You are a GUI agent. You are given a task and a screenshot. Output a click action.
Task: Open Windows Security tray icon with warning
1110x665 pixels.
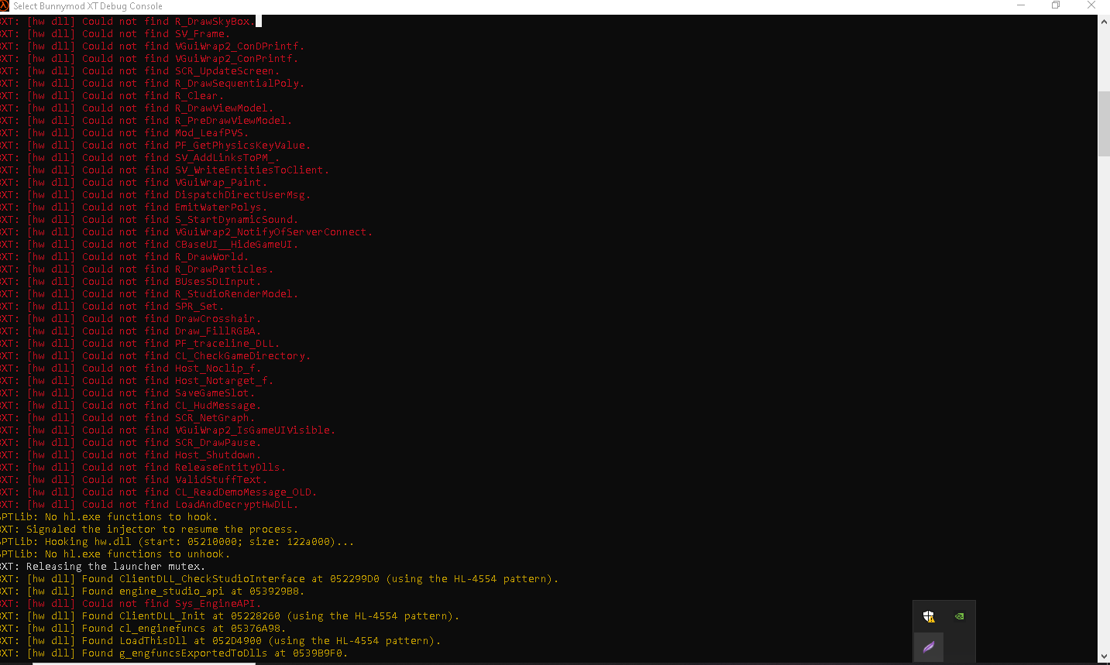pos(929,616)
